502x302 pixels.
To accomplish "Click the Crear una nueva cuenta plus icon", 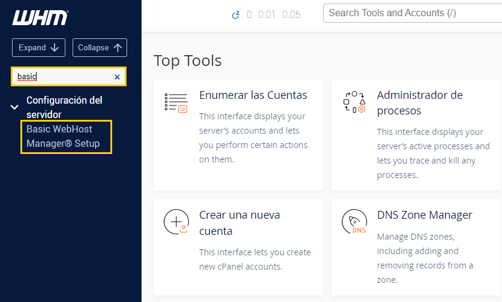I will 176,222.
